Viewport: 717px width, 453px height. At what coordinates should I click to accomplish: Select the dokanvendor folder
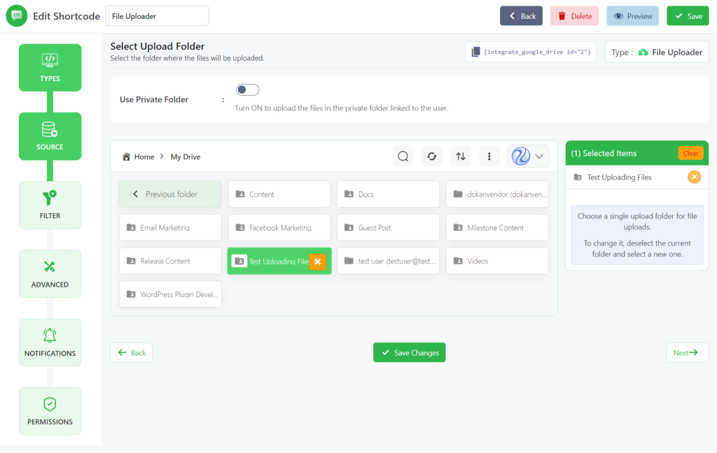(x=497, y=194)
